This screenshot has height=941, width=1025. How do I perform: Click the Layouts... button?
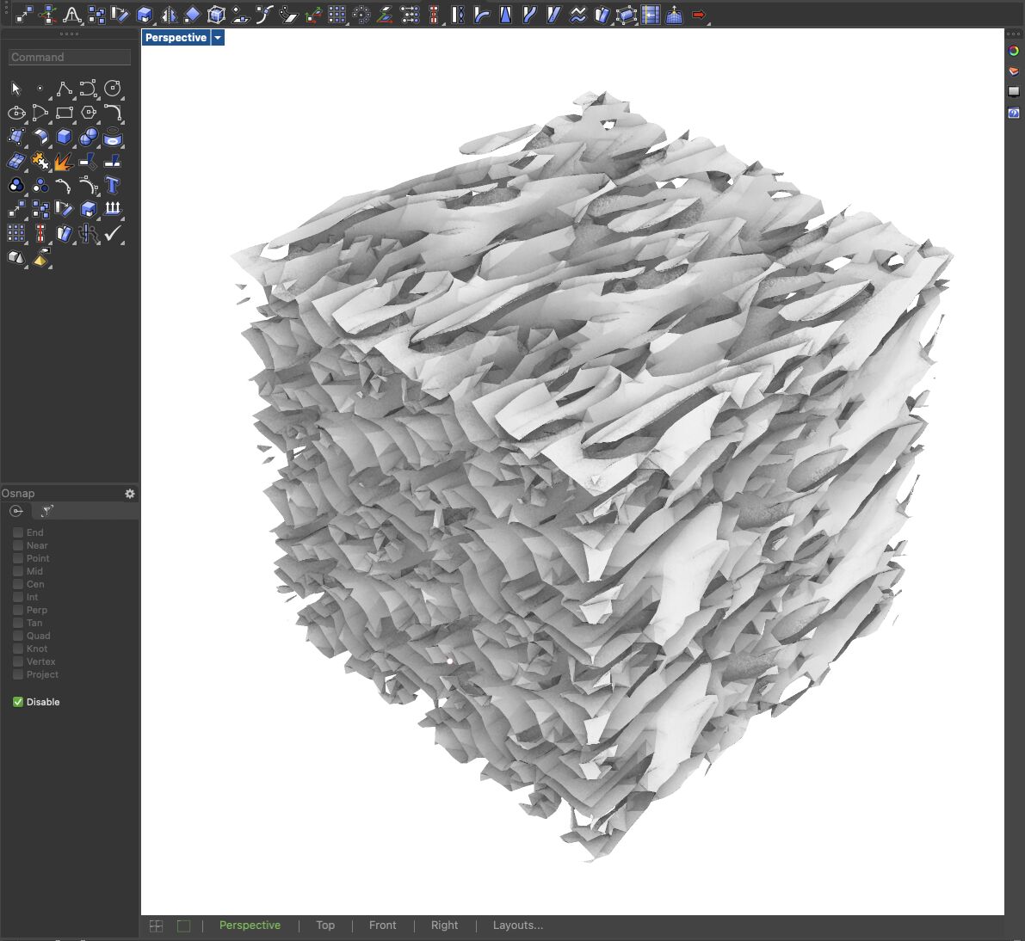(x=517, y=926)
